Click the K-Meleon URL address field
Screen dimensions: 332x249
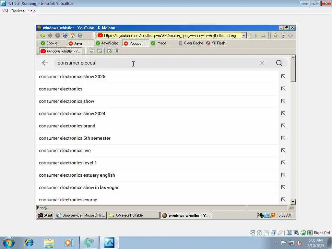click(169, 36)
